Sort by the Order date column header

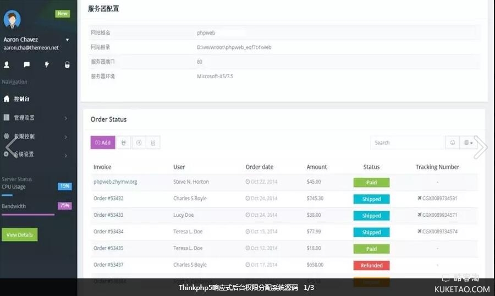pos(260,167)
